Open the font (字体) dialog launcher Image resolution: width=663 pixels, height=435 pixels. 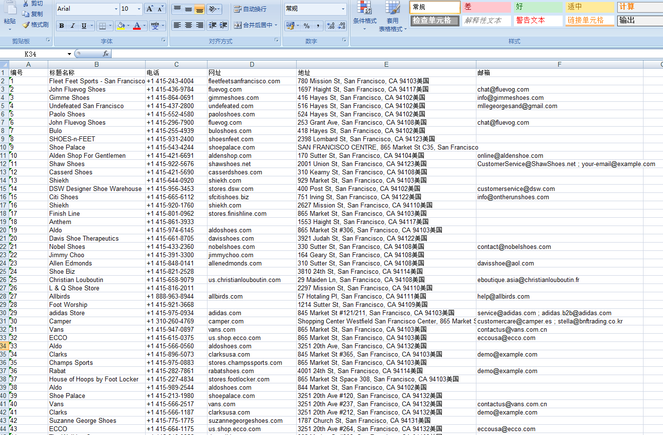coord(163,40)
